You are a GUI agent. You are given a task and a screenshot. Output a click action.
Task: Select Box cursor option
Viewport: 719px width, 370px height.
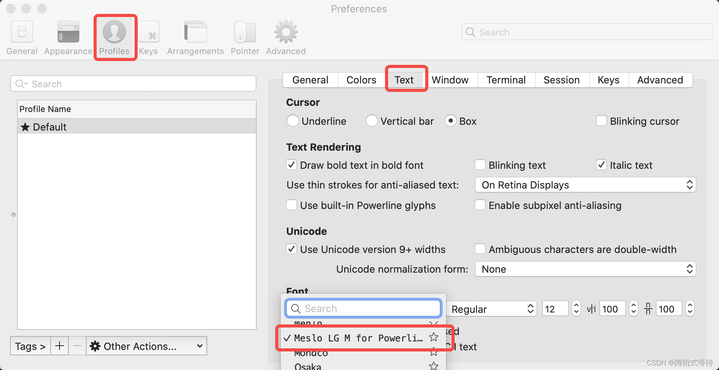[451, 121]
